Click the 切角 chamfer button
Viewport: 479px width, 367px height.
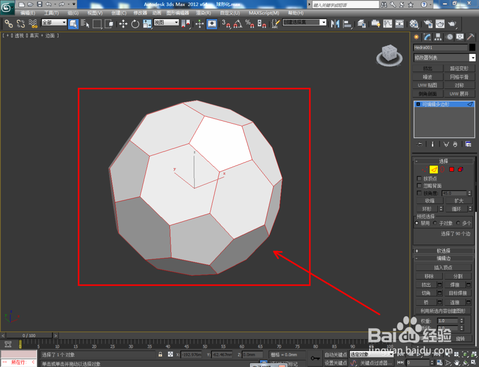[426, 293]
